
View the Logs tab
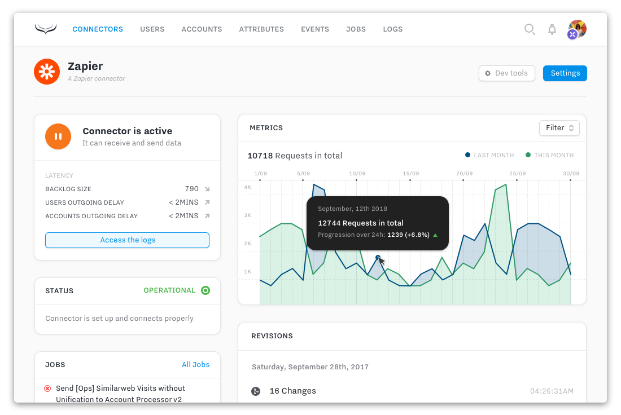point(393,29)
